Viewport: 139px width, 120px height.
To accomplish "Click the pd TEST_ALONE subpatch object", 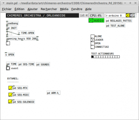I will (115, 26).
